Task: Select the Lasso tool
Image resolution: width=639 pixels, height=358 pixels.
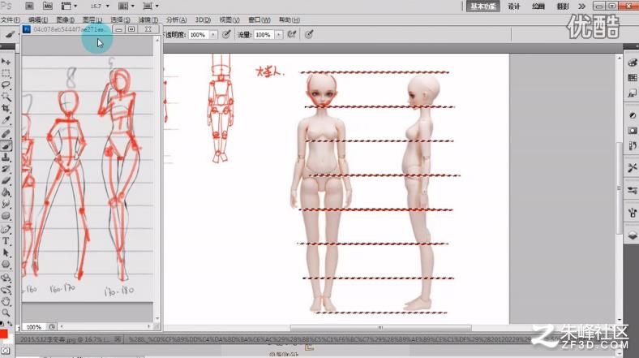Action: click(x=6, y=84)
